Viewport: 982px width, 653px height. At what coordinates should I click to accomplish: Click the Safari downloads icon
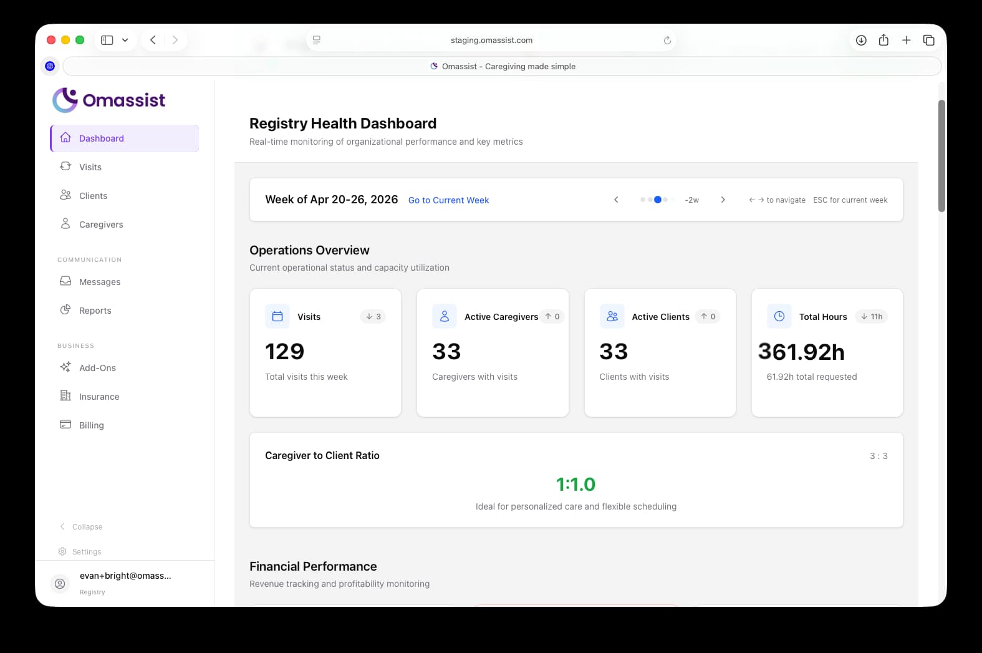(861, 40)
